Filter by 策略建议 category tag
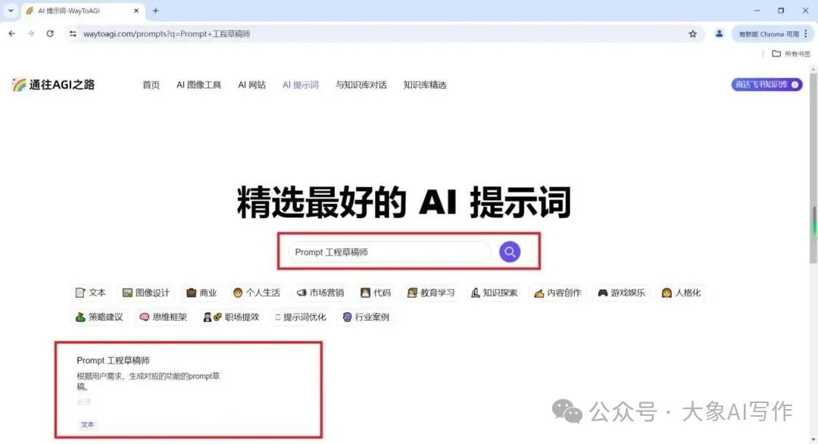Image resolution: width=818 pixels, height=444 pixels. pos(99,317)
